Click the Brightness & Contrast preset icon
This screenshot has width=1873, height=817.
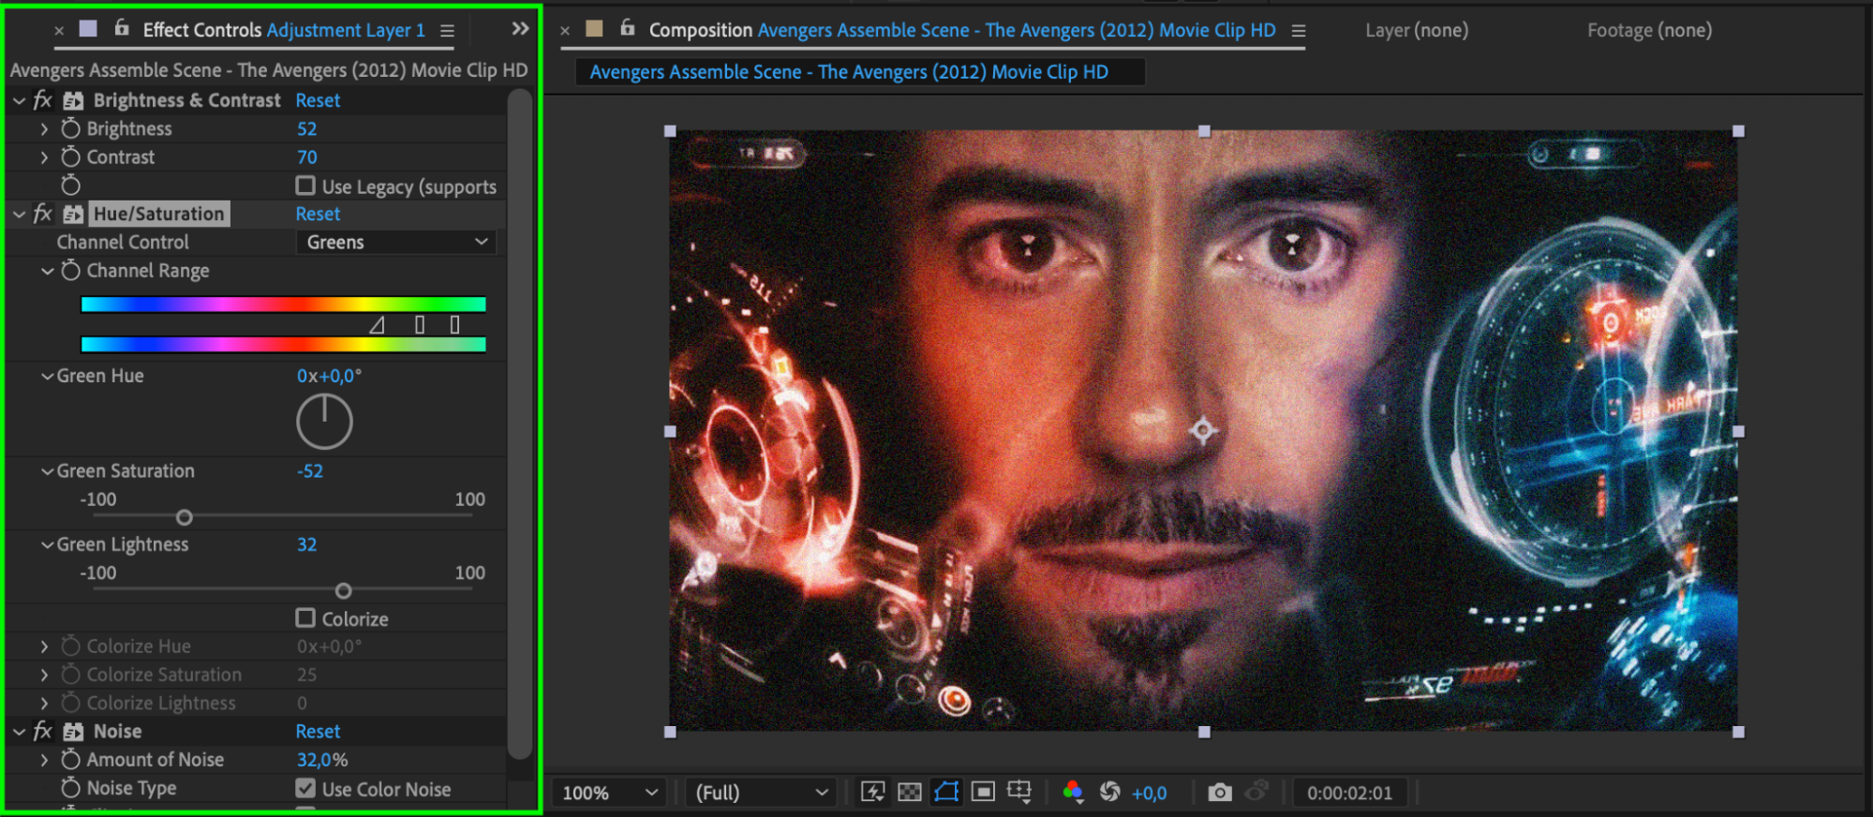point(73,100)
